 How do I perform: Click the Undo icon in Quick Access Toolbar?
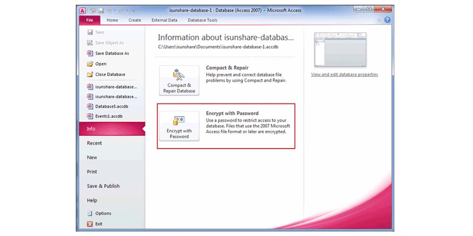point(109,10)
